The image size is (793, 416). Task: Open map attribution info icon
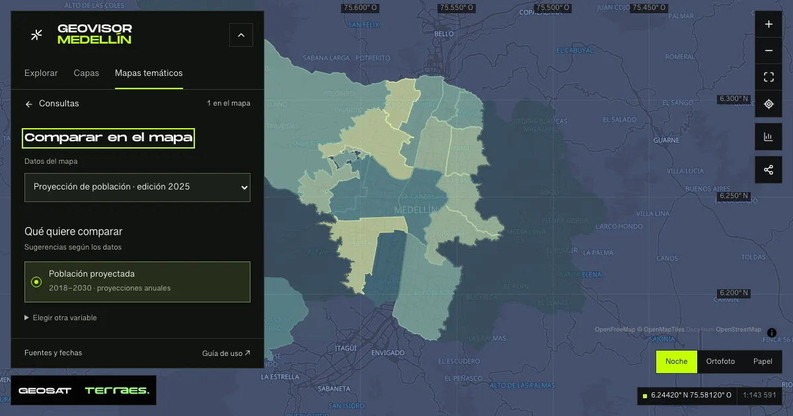tap(772, 332)
